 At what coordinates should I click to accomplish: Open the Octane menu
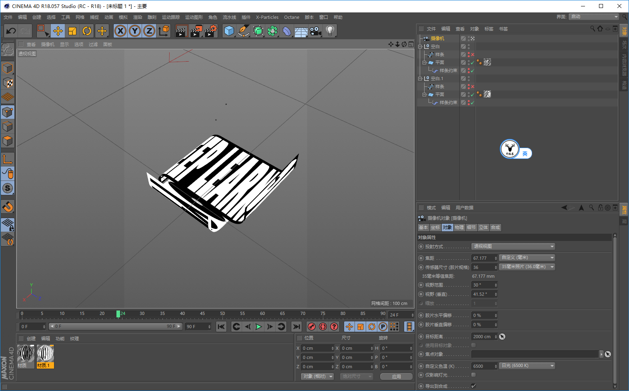point(292,17)
